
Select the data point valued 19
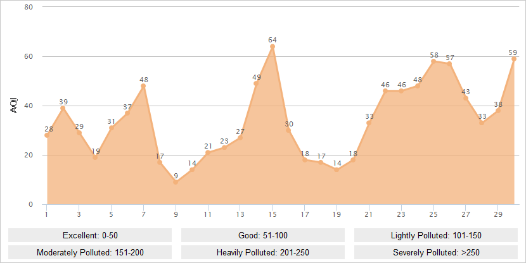point(95,157)
